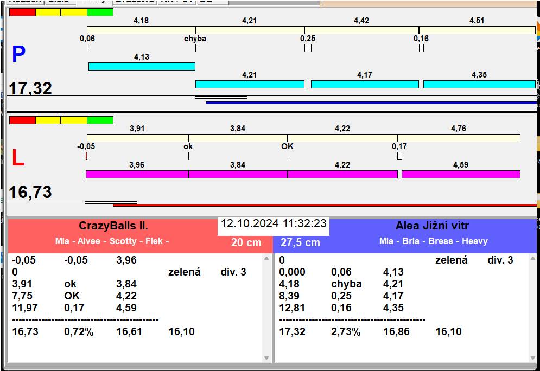
Task: Select the cyan 4,17 bar in lane P
Action: (365, 84)
